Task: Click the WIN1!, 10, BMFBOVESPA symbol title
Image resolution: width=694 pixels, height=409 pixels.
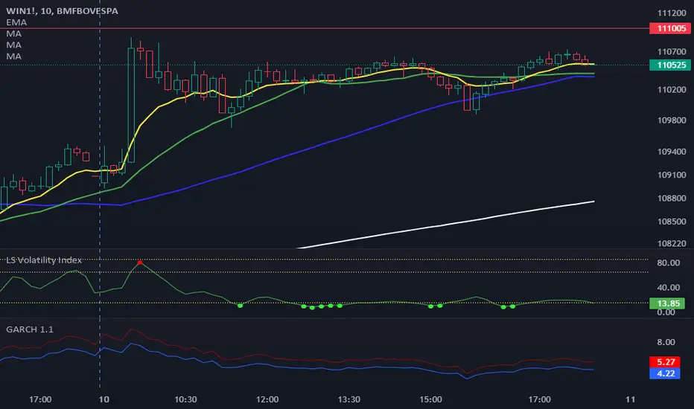Action: click(x=62, y=11)
